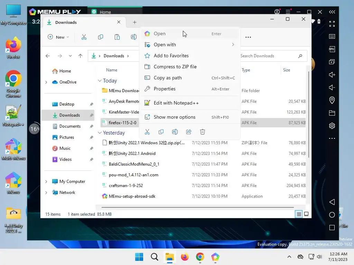Click the Copy icon in Explorer toolbar
Screen dimensions: 354x265
pyautogui.click(x=101, y=37)
